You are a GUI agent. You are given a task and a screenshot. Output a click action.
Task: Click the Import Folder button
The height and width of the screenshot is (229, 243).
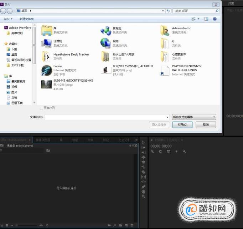(159, 124)
